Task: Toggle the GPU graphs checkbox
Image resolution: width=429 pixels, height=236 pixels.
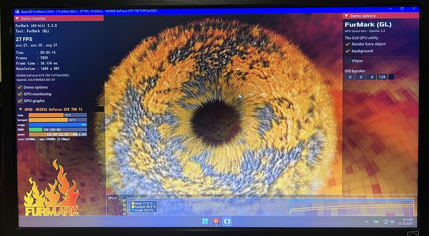Action: tap(20, 101)
